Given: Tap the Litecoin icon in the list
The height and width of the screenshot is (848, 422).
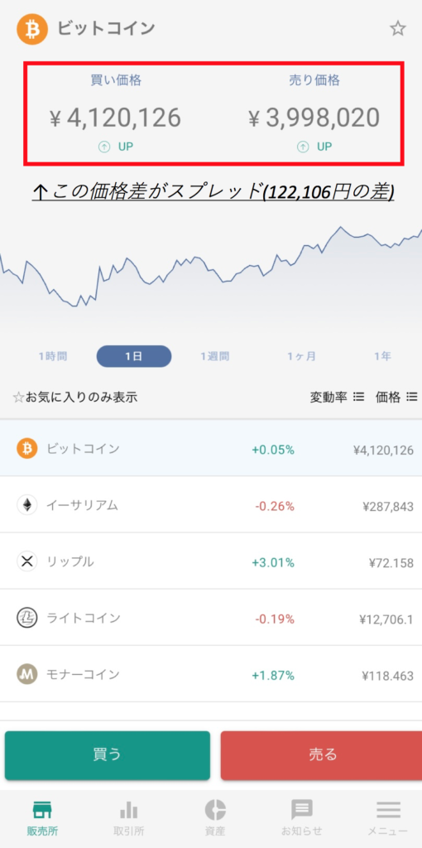Looking at the screenshot, I should point(27,618).
